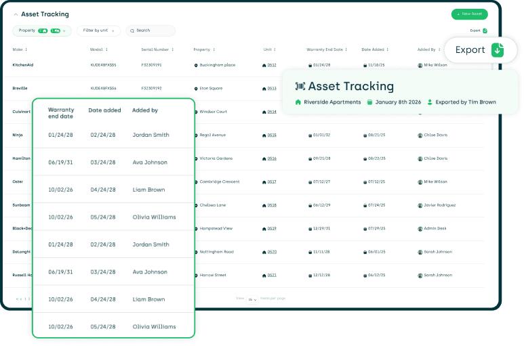Screen dimensions: 524x346
Task: Open items per page dropdown showing 16
Action: pos(252,300)
